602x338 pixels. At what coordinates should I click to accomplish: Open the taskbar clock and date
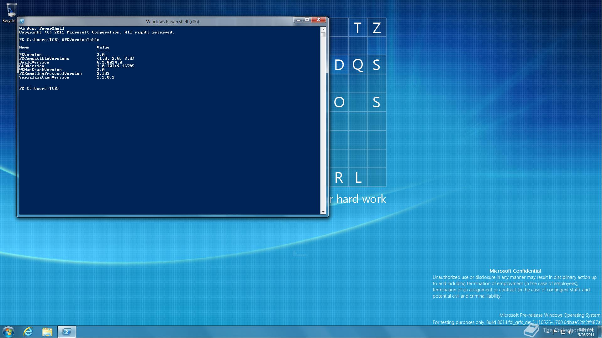[x=586, y=332]
